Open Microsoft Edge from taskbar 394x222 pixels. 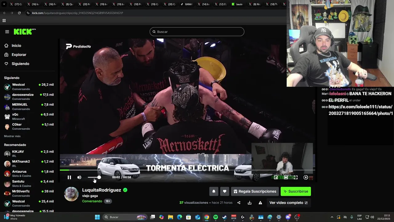pyautogui.click(x=179, y=217)
